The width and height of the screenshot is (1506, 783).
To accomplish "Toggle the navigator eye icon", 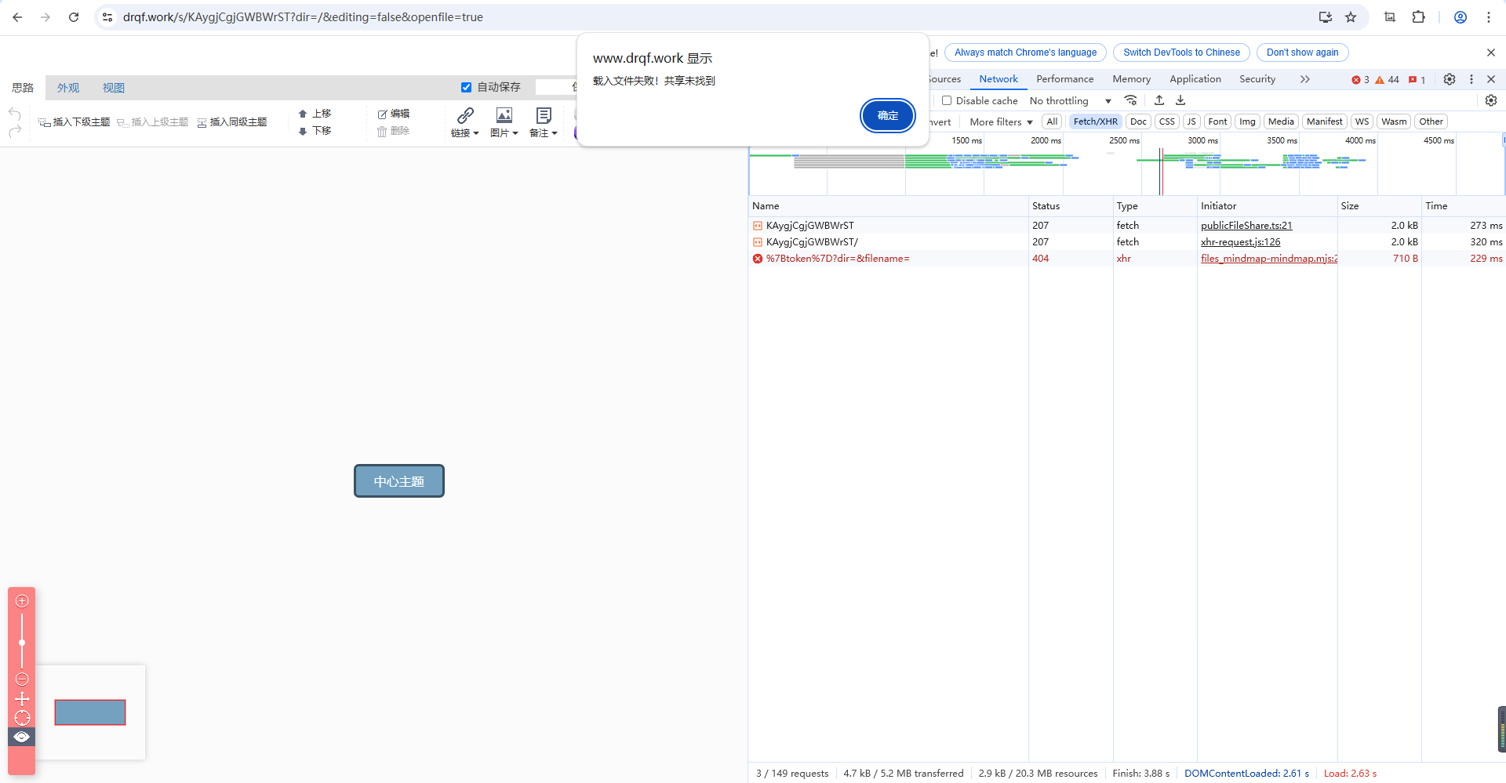I will click(x=22, y=737).
